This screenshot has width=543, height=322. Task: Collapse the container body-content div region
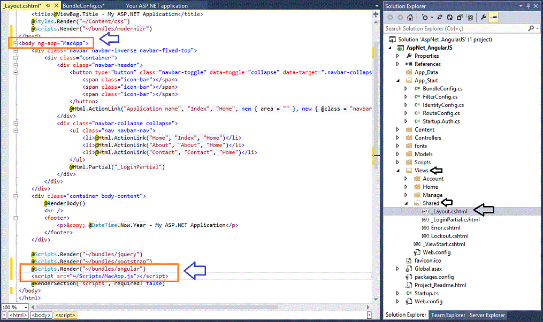(x=15, y=196)
